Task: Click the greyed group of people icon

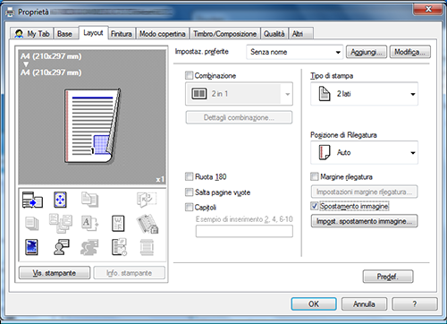Action: coord(89,247)
